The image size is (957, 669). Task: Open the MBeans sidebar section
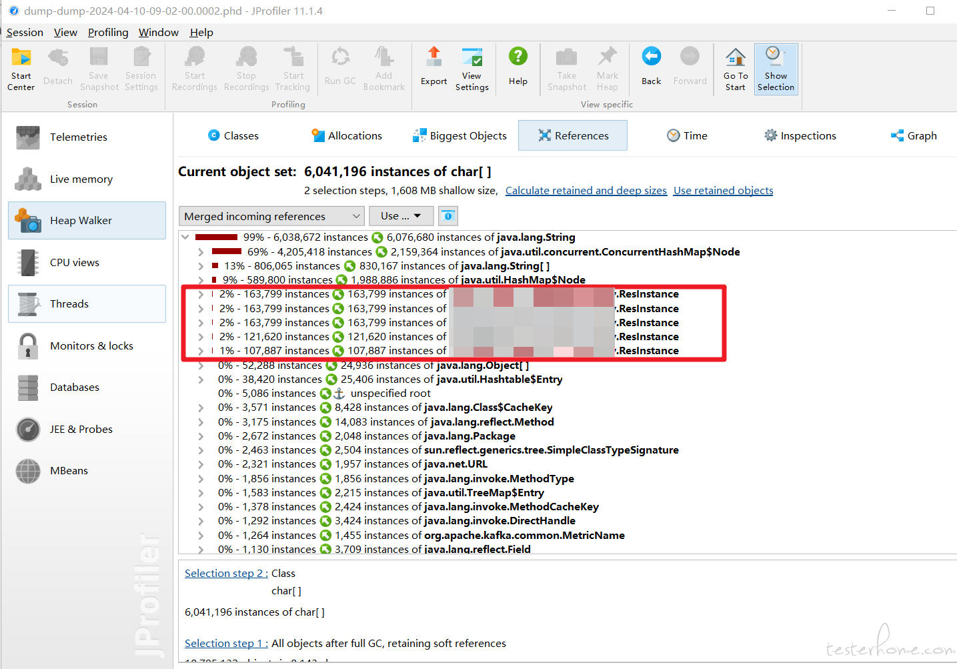pyautogui.click(x=87, y=470)
